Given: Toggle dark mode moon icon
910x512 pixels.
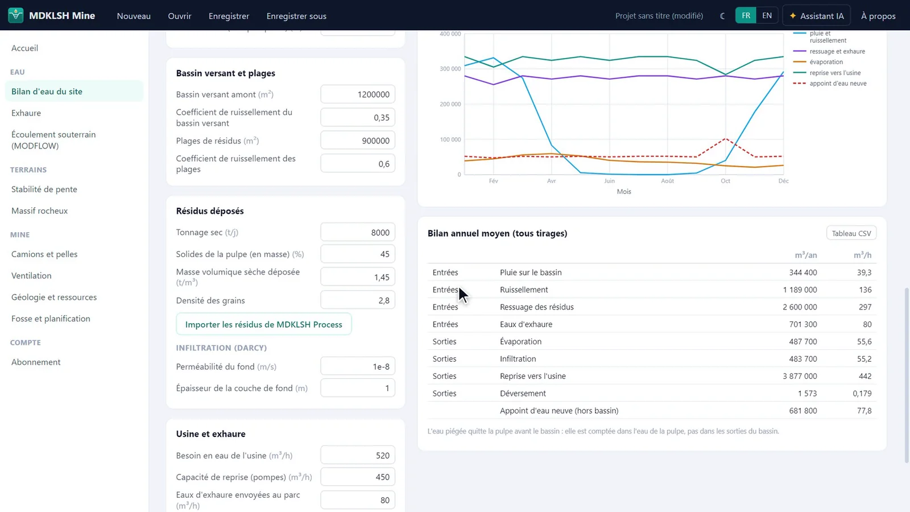Looking at the screenshot, I should pos(722,16).
